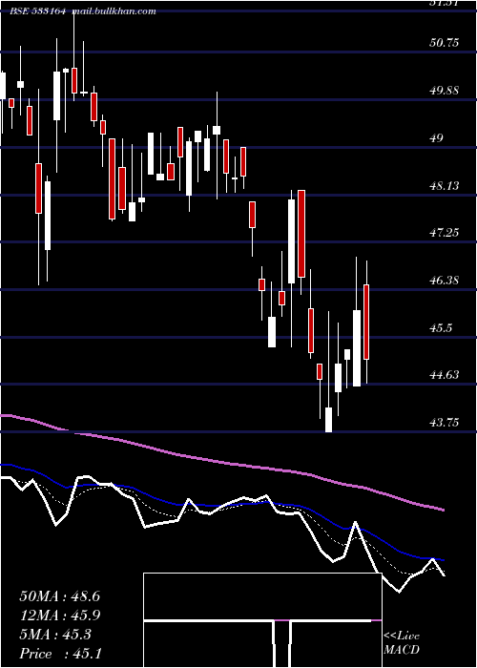Click the '<<Live MACD' label
The image size is (477, 668).
pyautogui.click(x=402, y=643)
